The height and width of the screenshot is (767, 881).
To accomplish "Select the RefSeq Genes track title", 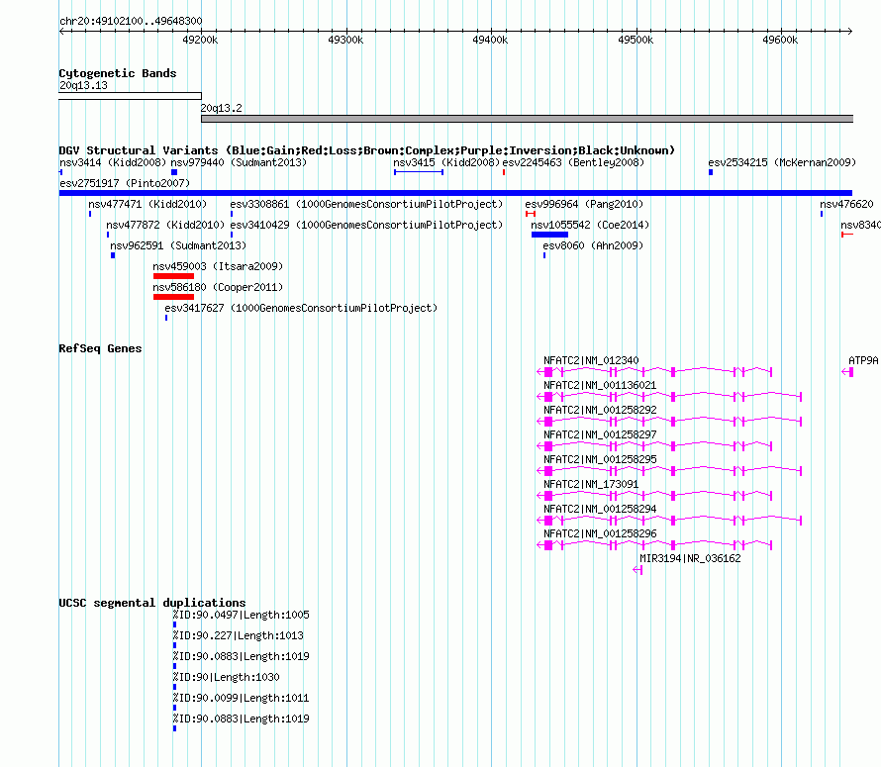I will coord(100,348).
